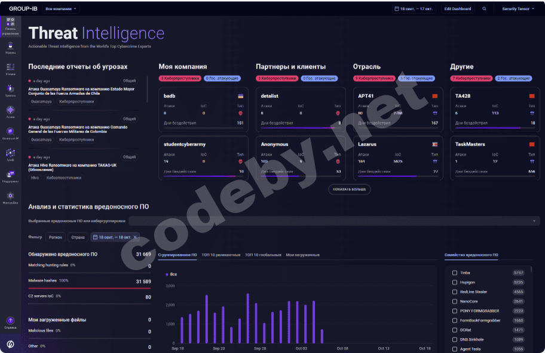The height and width of the screenshot is (353, 545).
Task: Switch to the Сгруппированное ПО tab
Action: pos(177,255)
